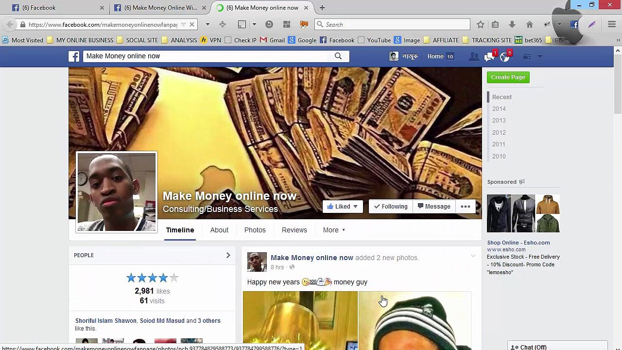Image resolution: width=622 pixels, height=350 pixels.
Task: Click the Message button on the page
Action: [434, 207]
